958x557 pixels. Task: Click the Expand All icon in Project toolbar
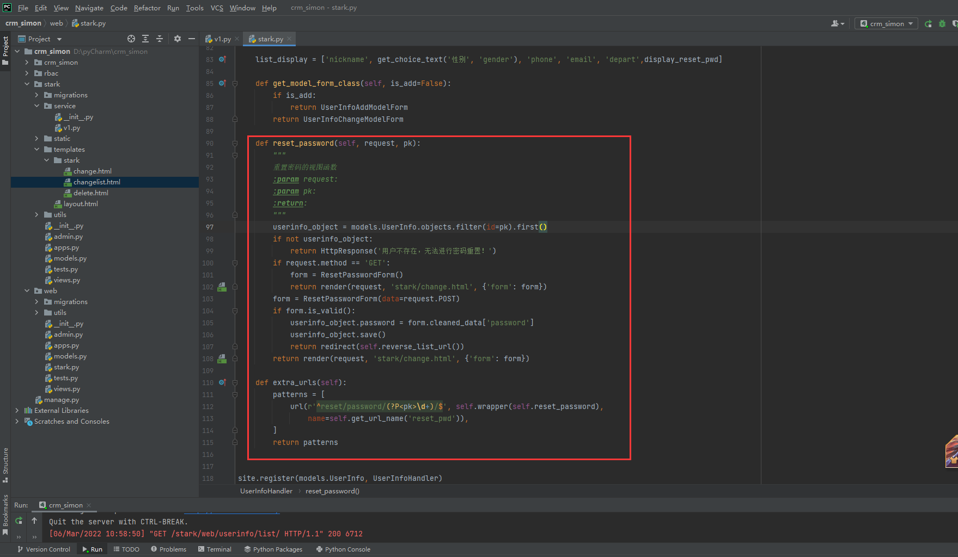pyautogui.click(x=145, y=39)
